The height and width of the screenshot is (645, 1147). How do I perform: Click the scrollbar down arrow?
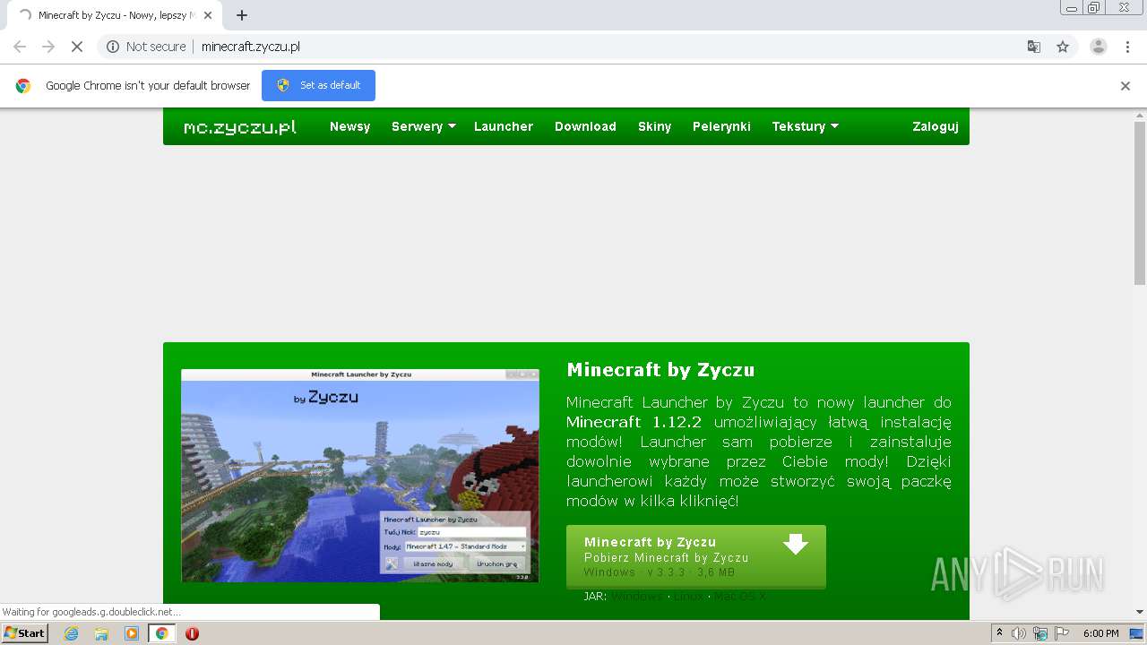(x=1140, y=612)
